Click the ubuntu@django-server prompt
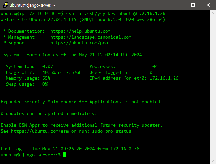The image size is (216, 164). (31, 155)
